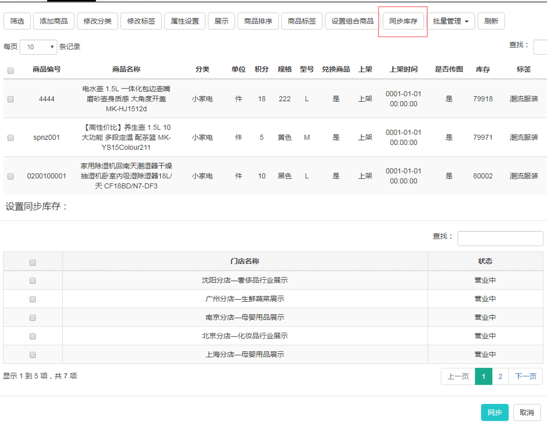Click 营业中 status for 沈阳分店
The height and width of the screenshot is (426, 547).
point(485,280)
